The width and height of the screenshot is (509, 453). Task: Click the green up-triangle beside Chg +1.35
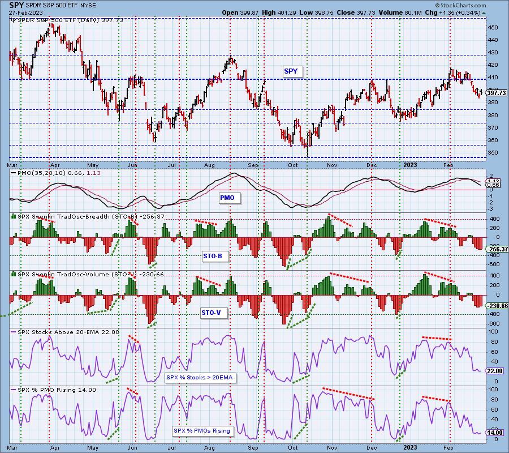pyautogui.click(x=484, y=14)
